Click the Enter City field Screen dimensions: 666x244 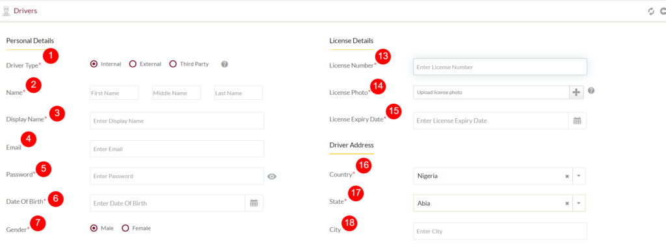coord(500,231)
